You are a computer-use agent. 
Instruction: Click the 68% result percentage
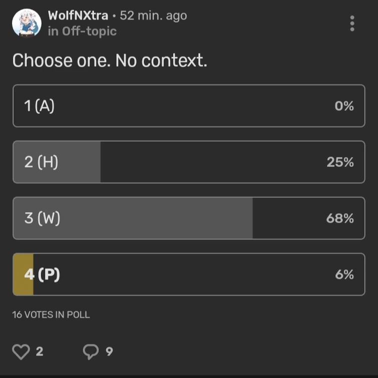(340, 218)
